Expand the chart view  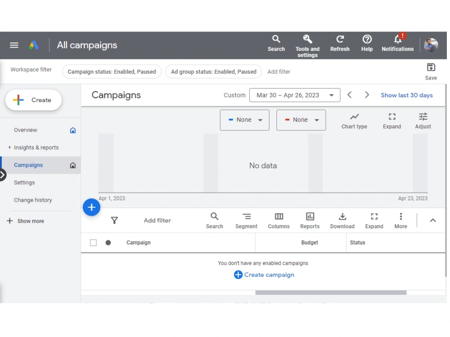[392, 121]
